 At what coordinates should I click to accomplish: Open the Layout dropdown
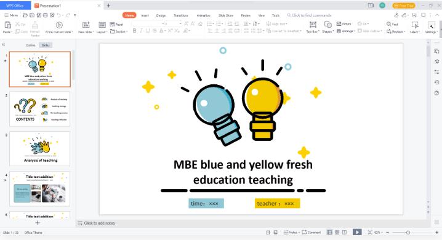[102, 32]
